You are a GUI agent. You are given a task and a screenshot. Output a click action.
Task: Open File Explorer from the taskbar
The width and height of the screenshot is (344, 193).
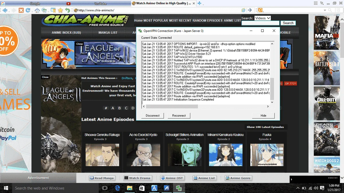[130, 188]
